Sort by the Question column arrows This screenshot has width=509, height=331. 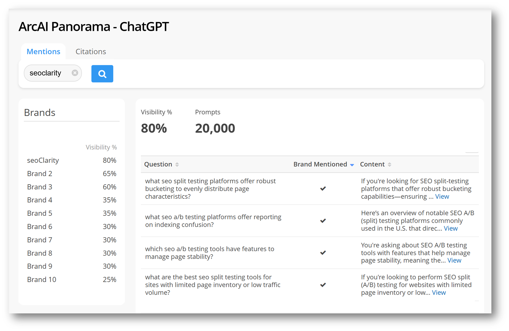pos(177,164)
